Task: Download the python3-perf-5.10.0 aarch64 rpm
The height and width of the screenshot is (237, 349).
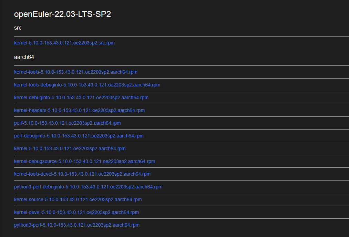Action: pos(76,225)
